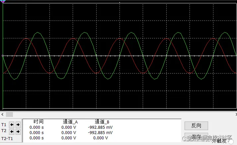
Task: Click the 反向 (Reverse) button
Action: 196,125
